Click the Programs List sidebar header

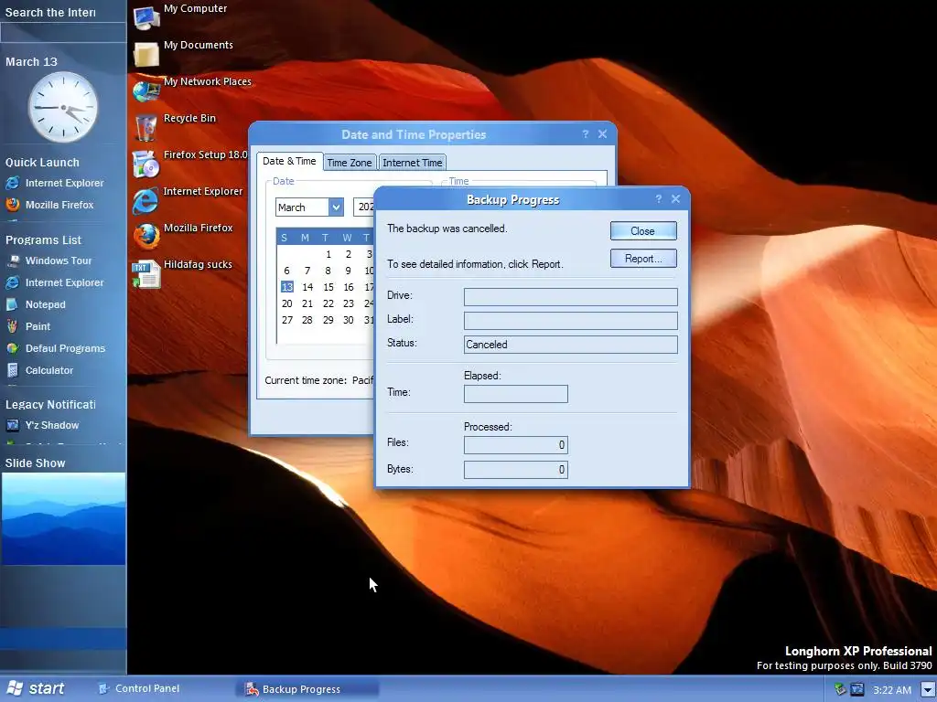tap(43, 240)
